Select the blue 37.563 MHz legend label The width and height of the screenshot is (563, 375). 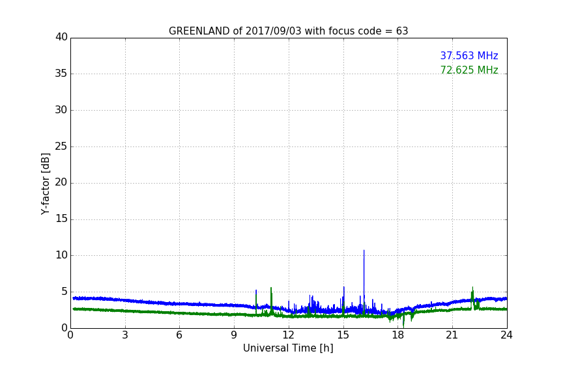[469, 55]
